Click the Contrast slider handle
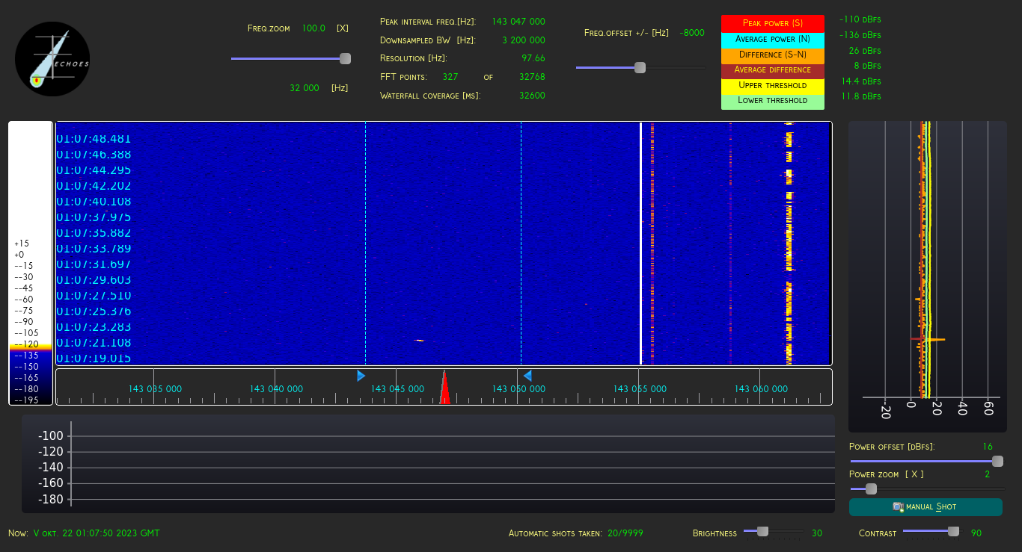Viewport: 1022px width, 552px height. [x=953, y=532]
